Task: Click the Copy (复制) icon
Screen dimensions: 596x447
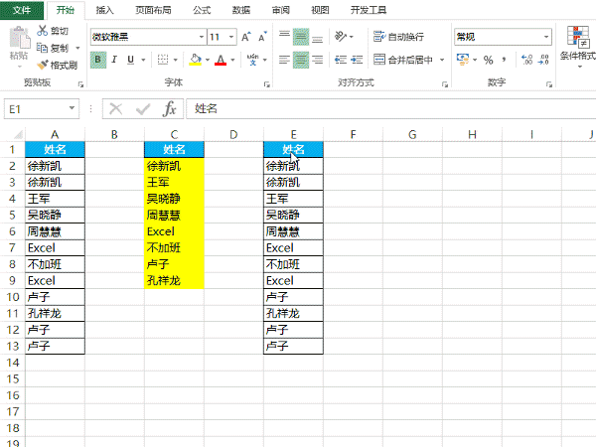Action: pos(43,48)
